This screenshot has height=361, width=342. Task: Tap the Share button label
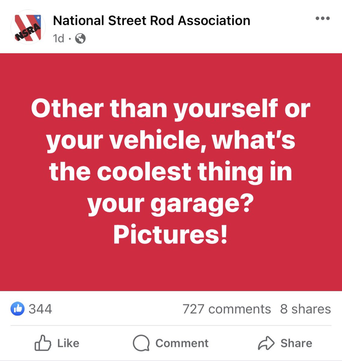(296, 343)
